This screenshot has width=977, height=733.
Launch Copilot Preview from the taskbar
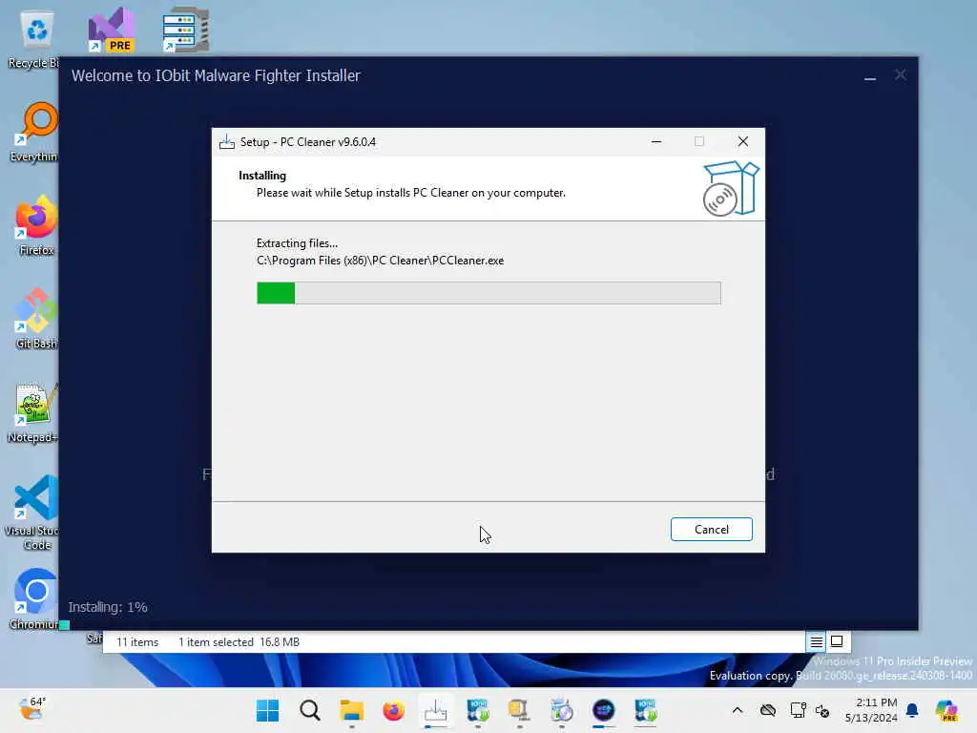(x=946, y=710)
